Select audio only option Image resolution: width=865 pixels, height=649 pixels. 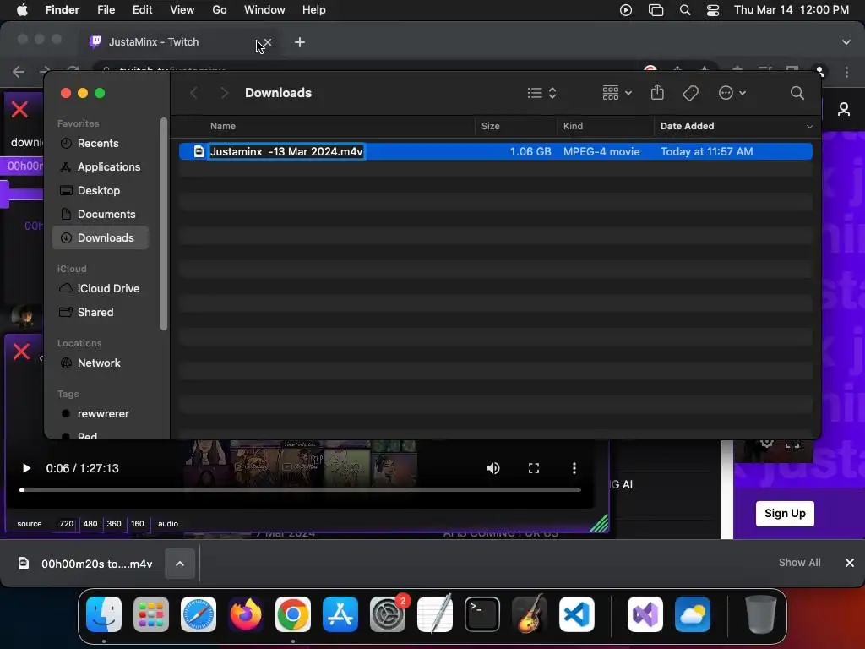(168, 524)
